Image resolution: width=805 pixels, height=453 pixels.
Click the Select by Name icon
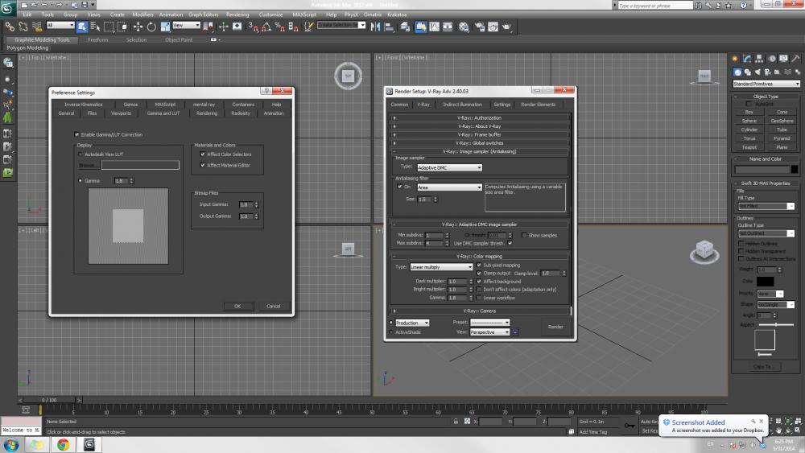pyautogui.click(x=96, y=27)
